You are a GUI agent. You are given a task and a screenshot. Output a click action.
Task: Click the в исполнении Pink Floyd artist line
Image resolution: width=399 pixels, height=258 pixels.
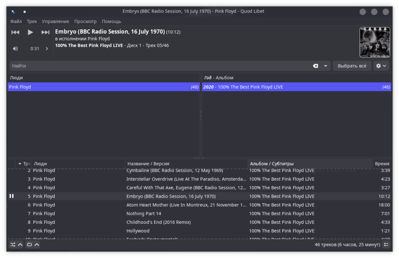(83, 39)
